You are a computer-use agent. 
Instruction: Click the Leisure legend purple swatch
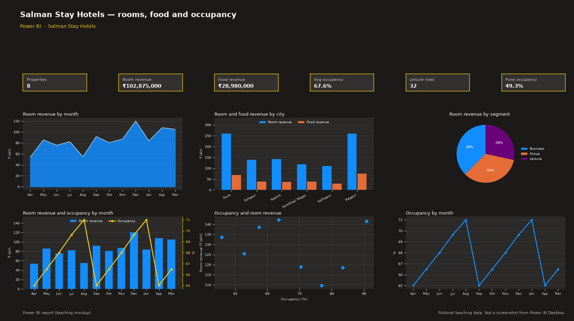click(x=524, y=159)
